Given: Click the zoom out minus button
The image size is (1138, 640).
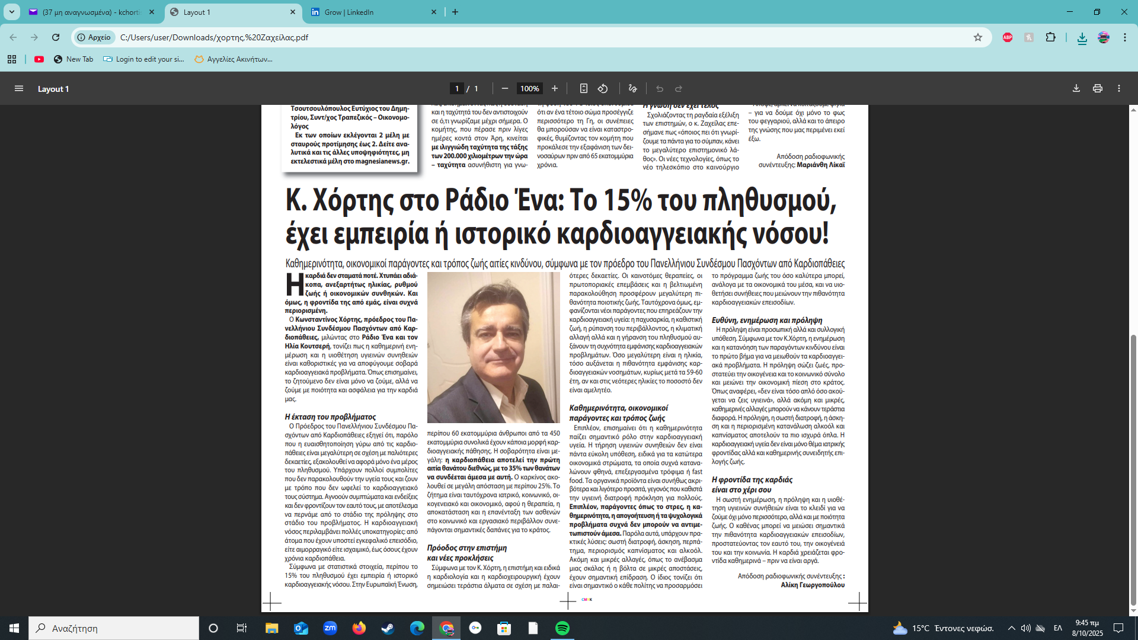Looking at the screenshot, I should (505, 89).
